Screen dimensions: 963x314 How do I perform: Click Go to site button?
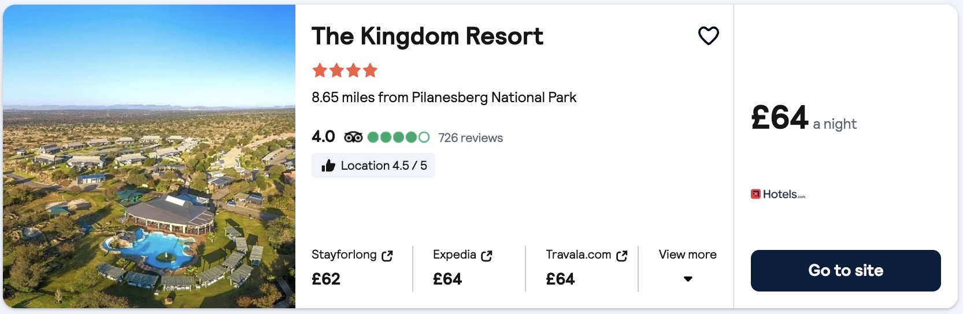(x=846, y=270)
